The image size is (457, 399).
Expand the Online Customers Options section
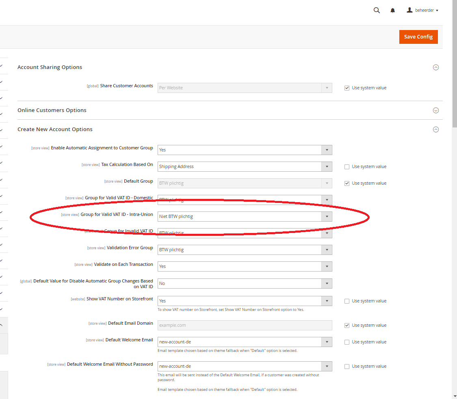coord(436,110)
